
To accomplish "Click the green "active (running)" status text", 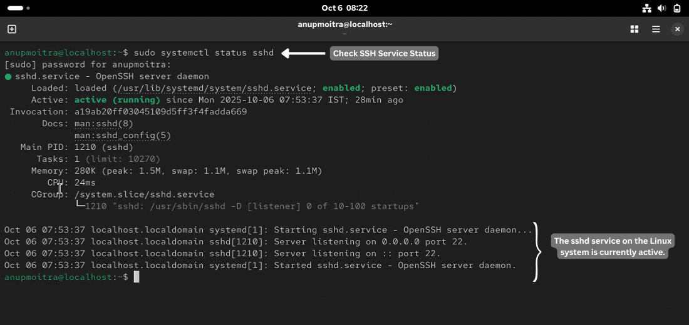I will pos(117,100).
